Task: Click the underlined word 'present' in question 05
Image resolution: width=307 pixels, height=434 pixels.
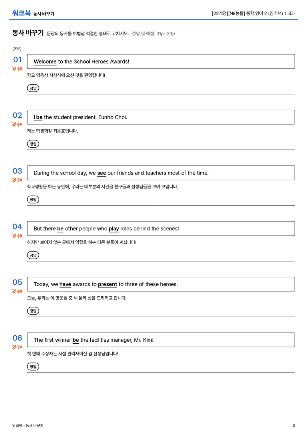Action: point(108,284)
